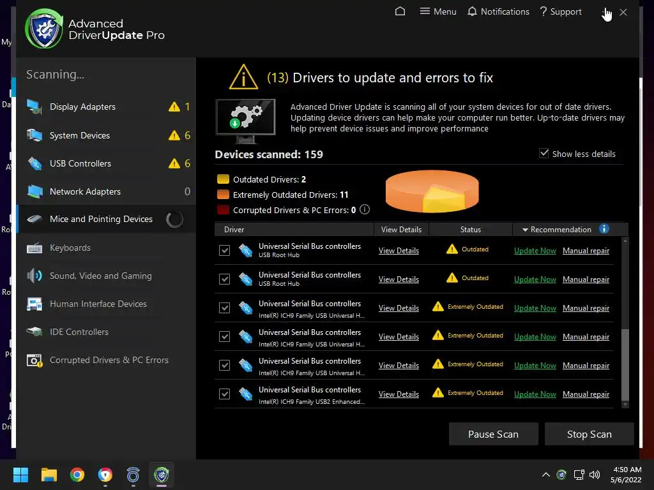
Task: Open the Recommendation sort dropdown arrow
Action: point(525,230)
